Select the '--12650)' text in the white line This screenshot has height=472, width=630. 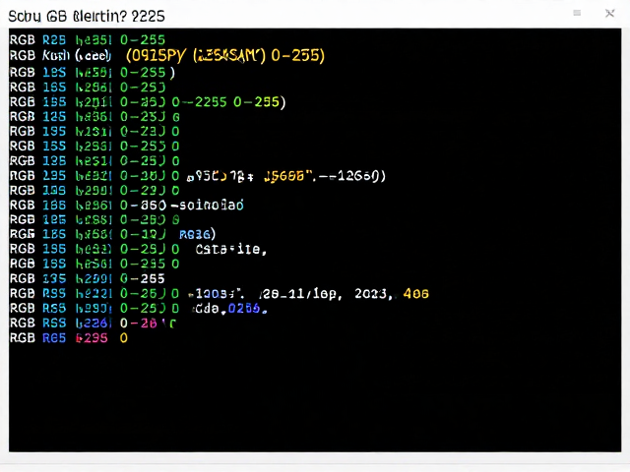[352, 176]
